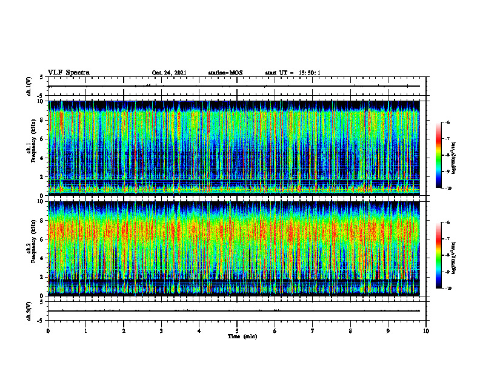Click inside the ch.1 spectrogram panel

234,148
